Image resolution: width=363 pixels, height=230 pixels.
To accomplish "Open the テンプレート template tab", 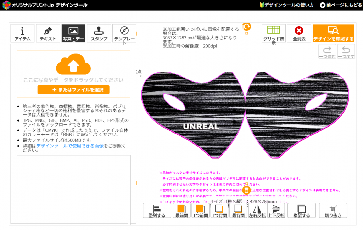I will [x=124, y=33].
